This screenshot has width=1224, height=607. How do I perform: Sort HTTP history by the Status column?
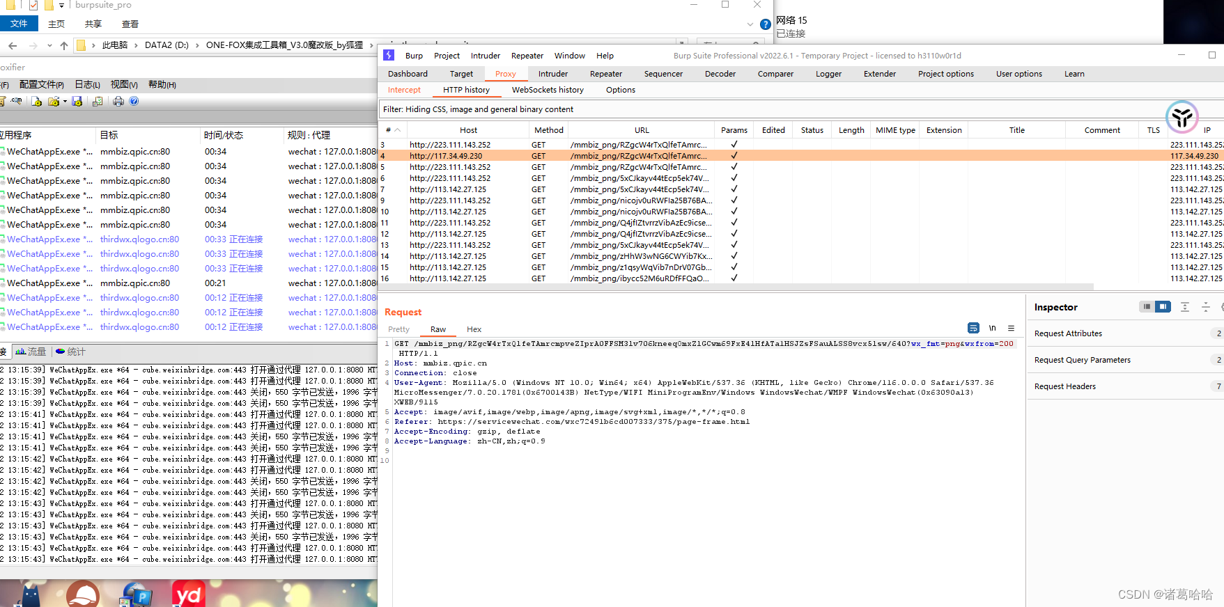coord(812,130)
